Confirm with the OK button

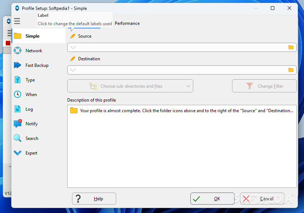tap(212, 198)
